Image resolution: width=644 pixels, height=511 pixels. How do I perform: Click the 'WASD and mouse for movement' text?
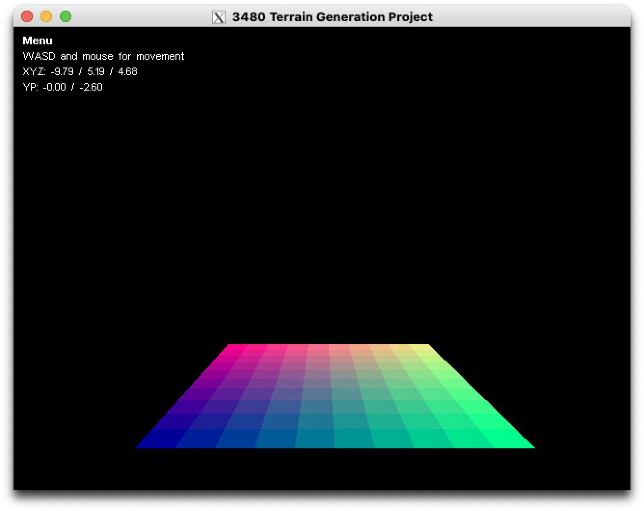pyautogui.click(x=104, y=56)
